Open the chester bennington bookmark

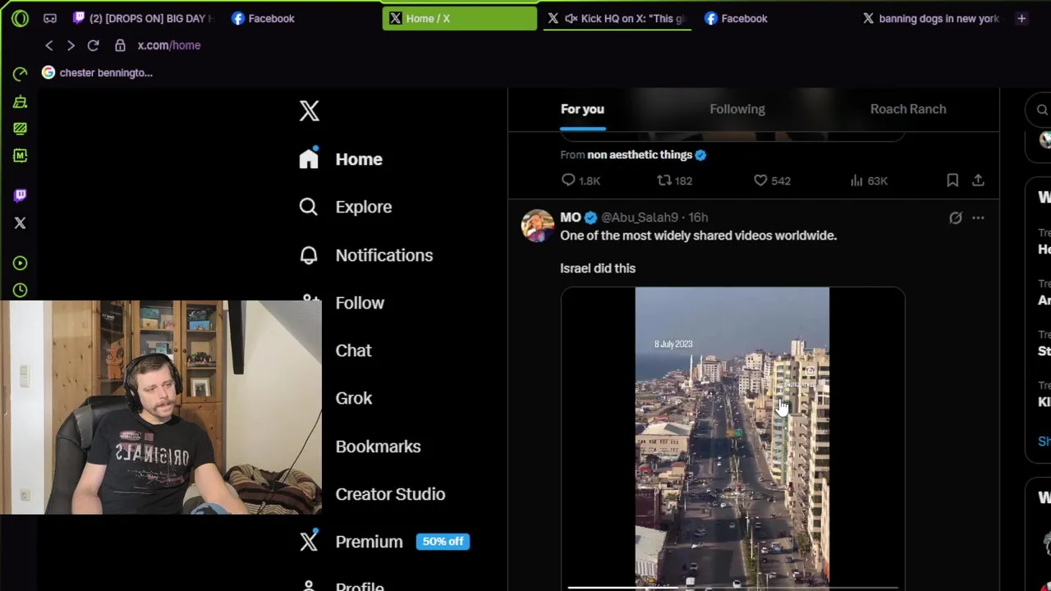[97, 72]
